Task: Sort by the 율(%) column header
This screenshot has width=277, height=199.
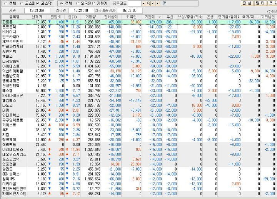Action: click(x=72, y=17)
